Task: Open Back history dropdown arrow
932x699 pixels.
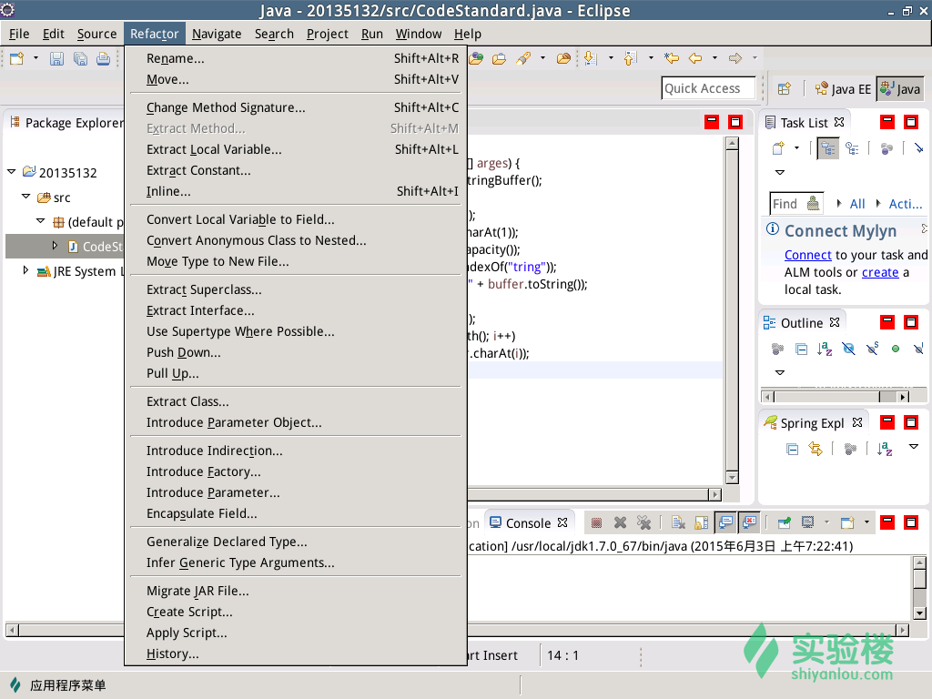Action: [x=714, y=58]
